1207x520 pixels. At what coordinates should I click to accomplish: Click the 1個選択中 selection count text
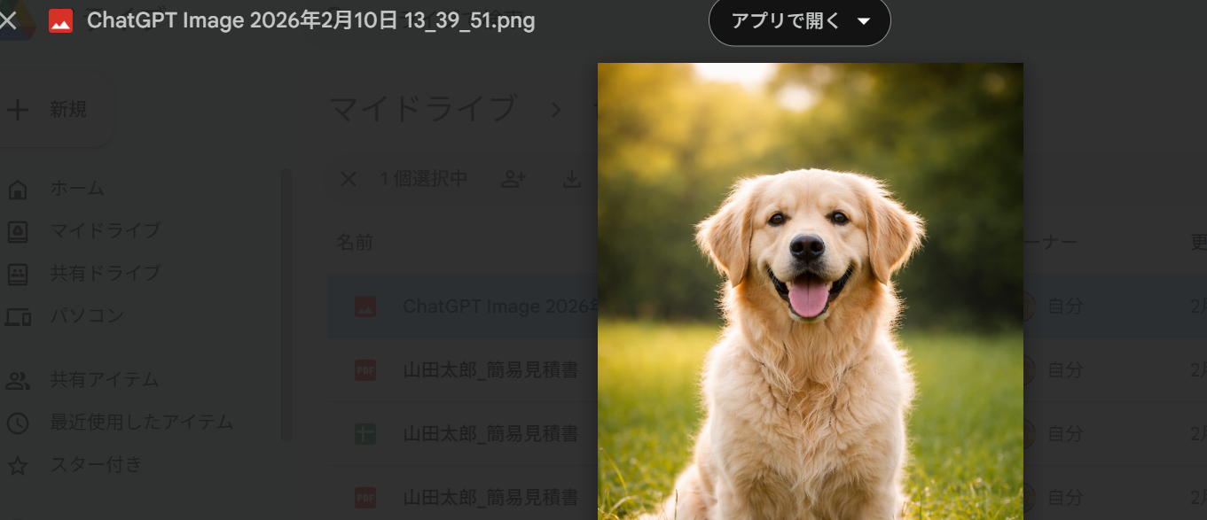click(424, 180)
